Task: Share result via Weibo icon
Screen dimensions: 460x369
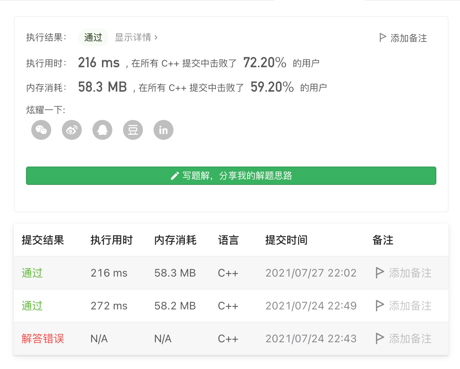Action: pyautogui.click(x=72, y=130)
